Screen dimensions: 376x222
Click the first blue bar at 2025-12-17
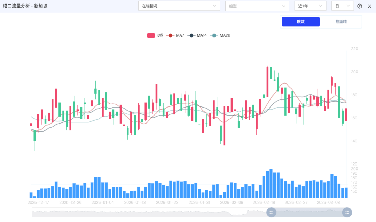(x=31, y=195)
